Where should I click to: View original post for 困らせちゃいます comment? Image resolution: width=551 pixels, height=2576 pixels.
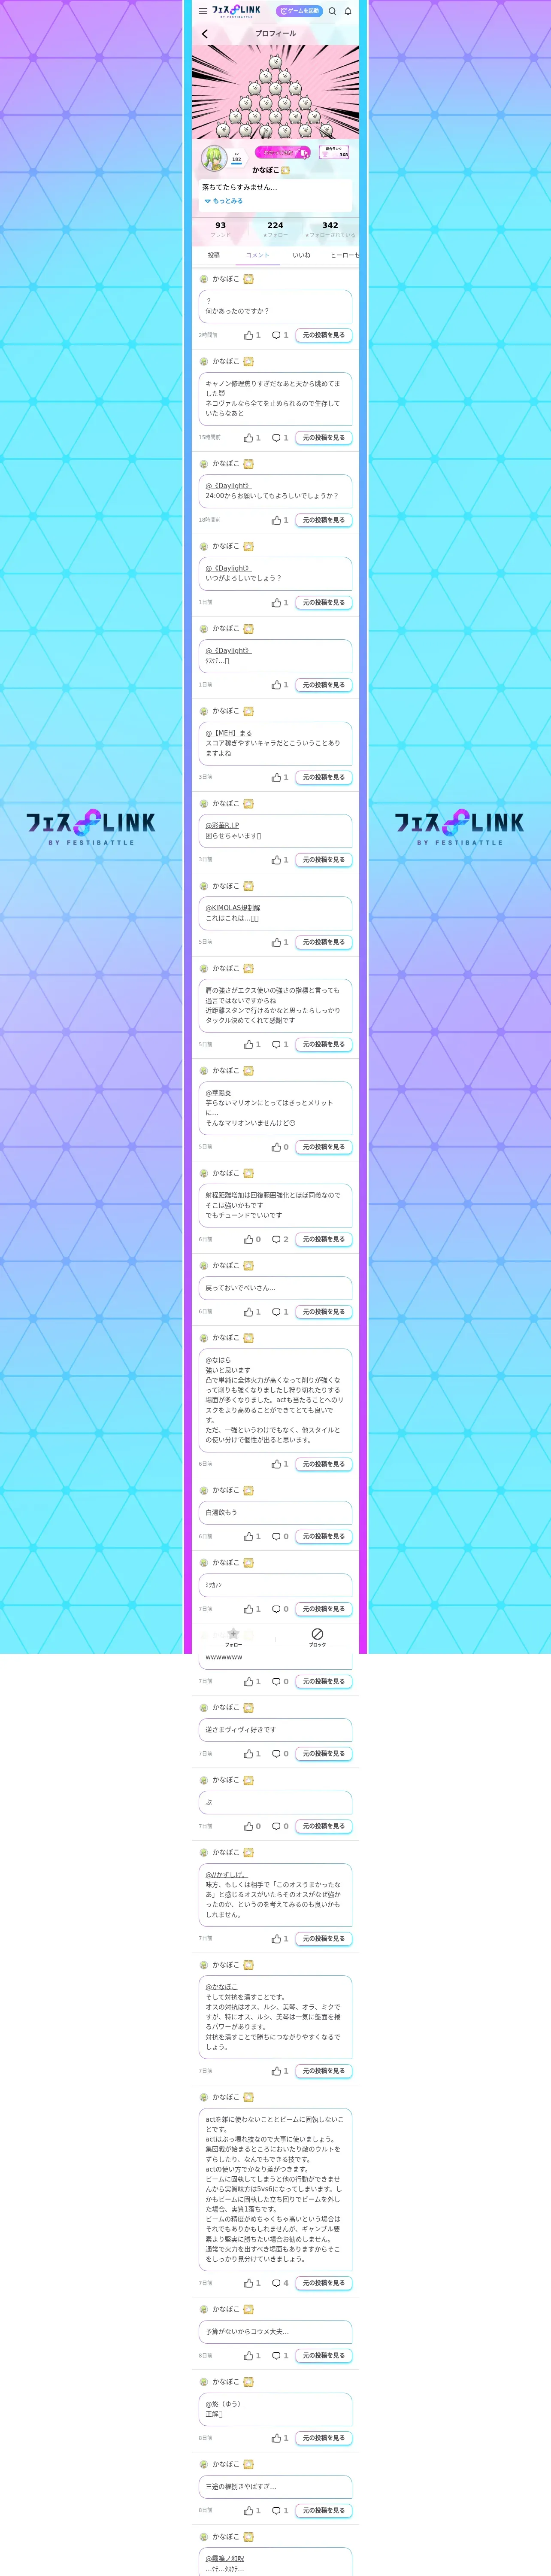(324, 860)
